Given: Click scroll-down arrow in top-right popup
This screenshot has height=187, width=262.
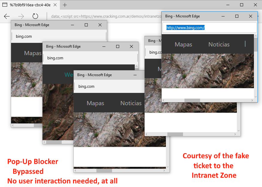Looking at the screenshot, I should tap(255, 97).
